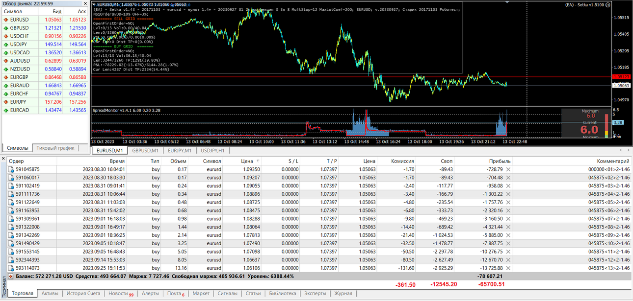
Task: Close order 591060017 with its X icon
Action: [x=508, y=178]
